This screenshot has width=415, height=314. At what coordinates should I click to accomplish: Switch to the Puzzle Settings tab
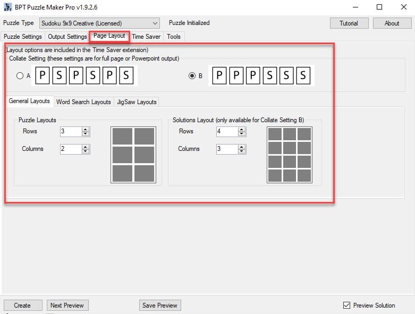pos(23,37)
